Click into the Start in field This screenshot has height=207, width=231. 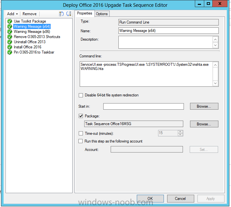144,106
